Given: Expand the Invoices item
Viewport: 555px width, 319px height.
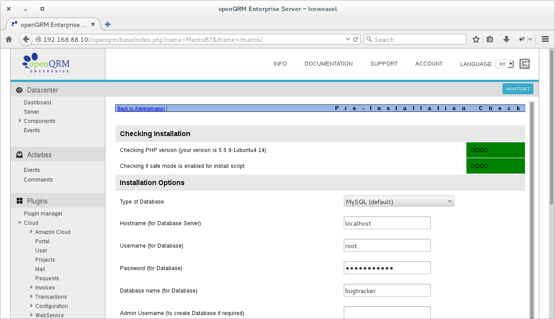Looking at the screenshot, I should pyautogui.click(x=31, y=287).
